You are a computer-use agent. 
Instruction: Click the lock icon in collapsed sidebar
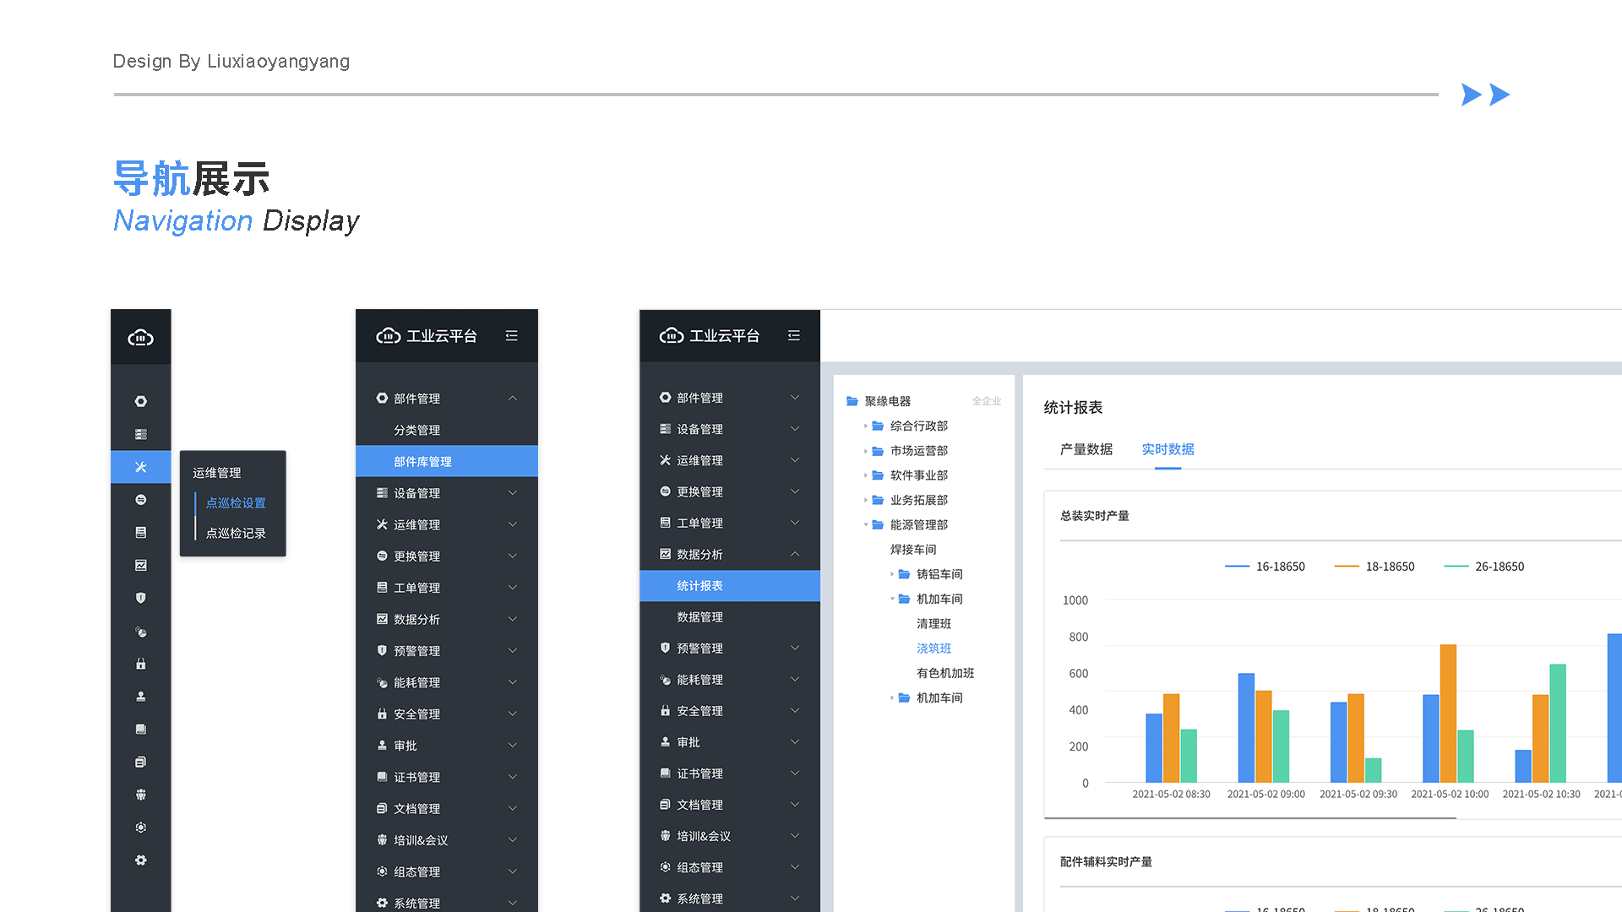tap(141, 664)
